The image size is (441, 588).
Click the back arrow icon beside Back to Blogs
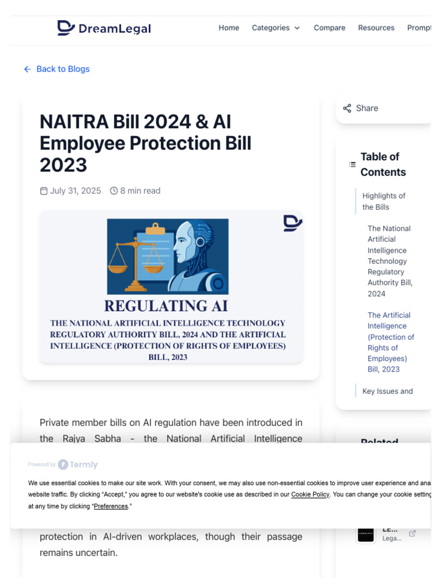28,69
